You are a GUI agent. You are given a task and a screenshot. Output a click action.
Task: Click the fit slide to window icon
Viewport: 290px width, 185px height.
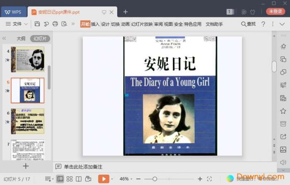click(x=209, y=179)
